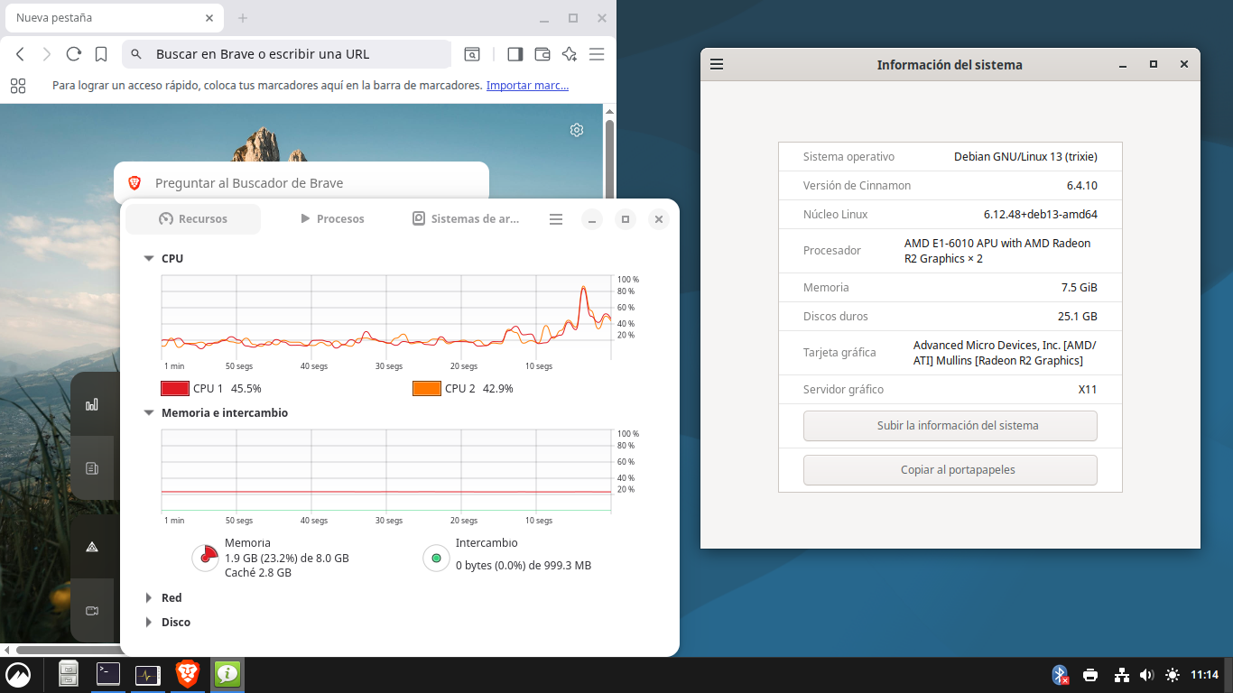Open System Monitor hamburger menu
The image size is (1233, 693).
pos(556,219)
